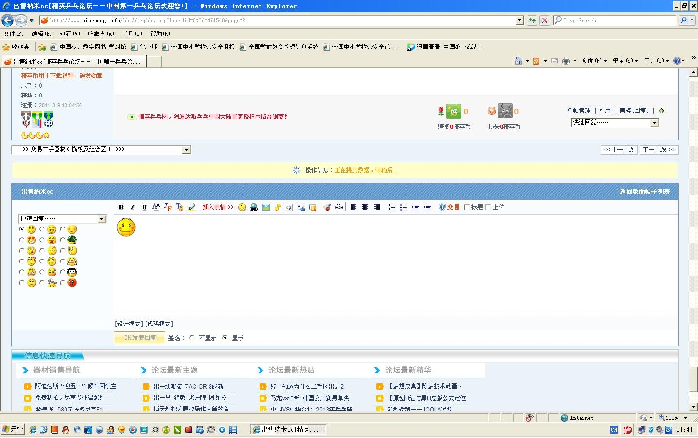Click the smiley emoticon toolbar icon
698x438 pixels.
pyautogui.click(x=242, y=207)
